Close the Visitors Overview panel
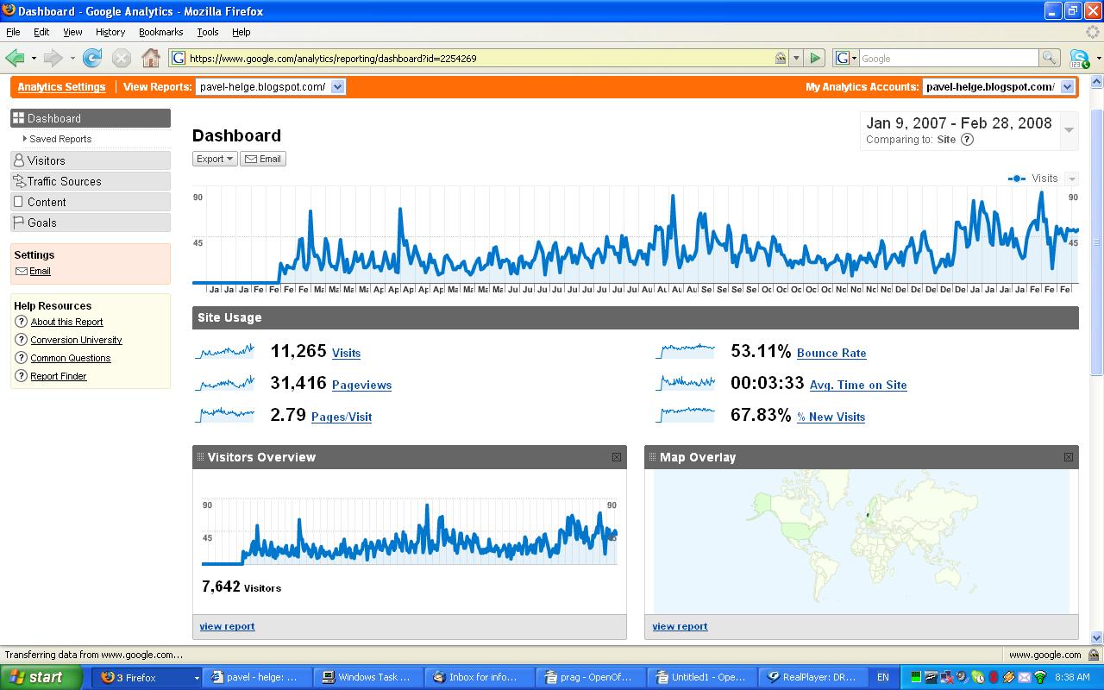The height and width of the screenshot is (690, 1104). click(617, 457)
